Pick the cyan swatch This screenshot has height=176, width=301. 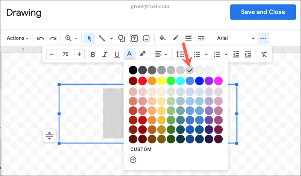tap(181, 81)
